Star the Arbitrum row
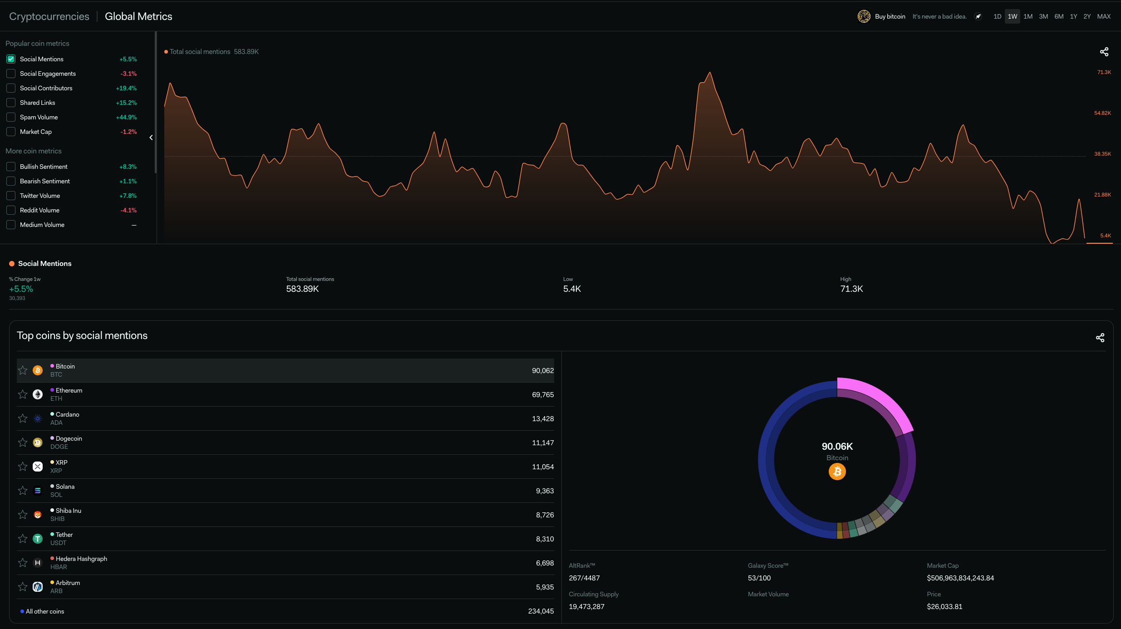 pyautogui.click(x=23, y=587)
